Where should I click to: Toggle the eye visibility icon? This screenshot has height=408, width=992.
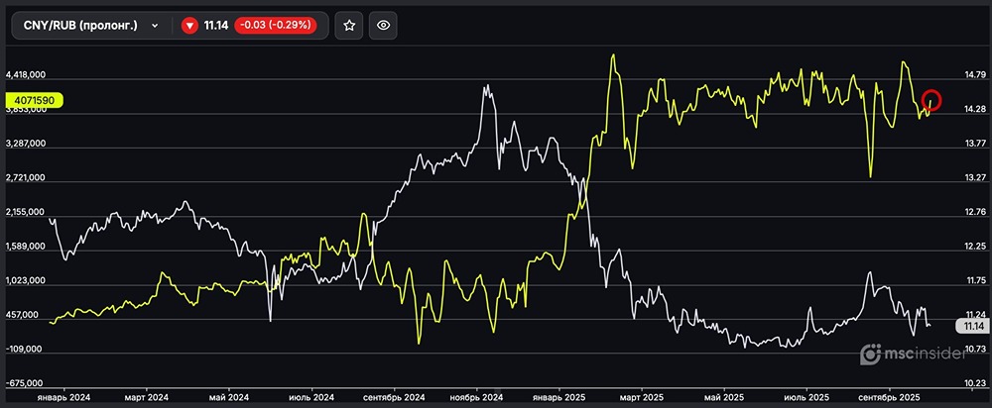383,27
